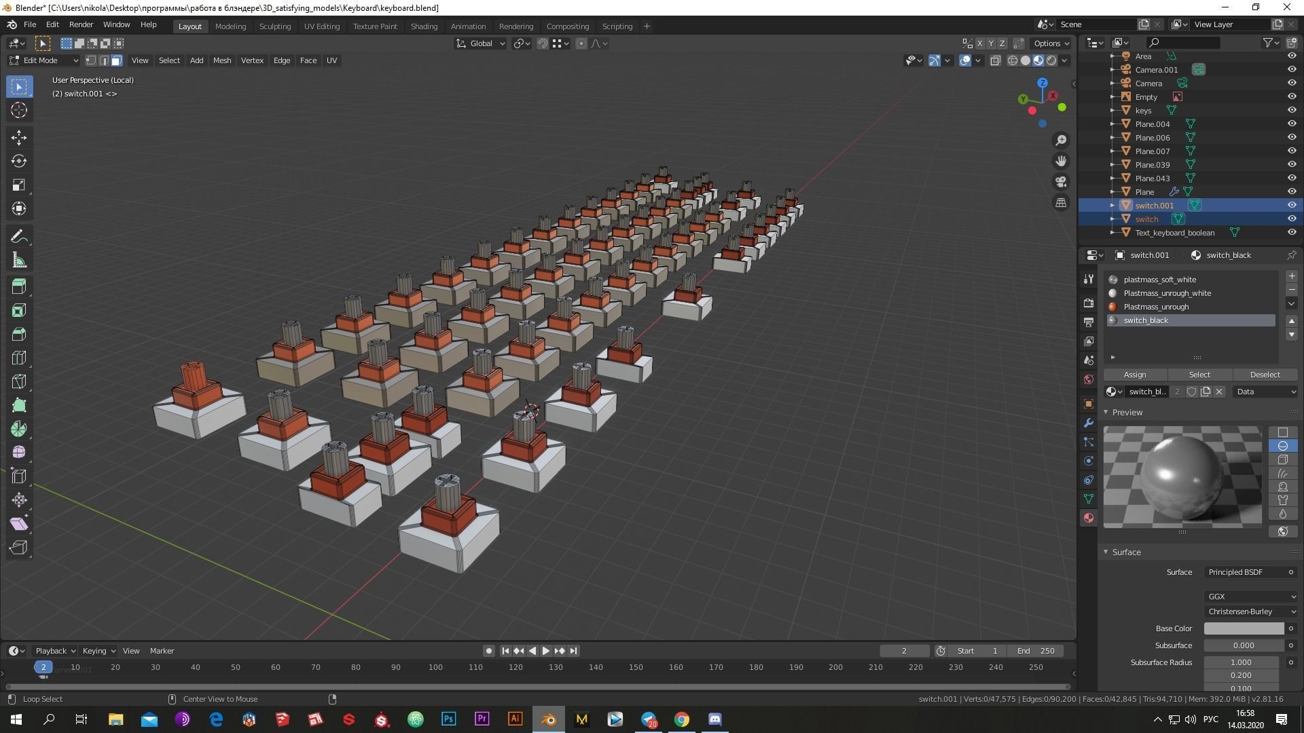Select the Move tool

pos(19,138)
